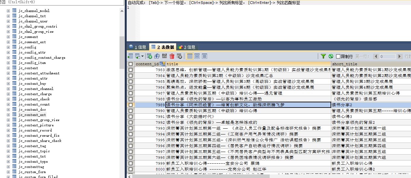The image size is (411, 178).
Task: Click the next page arrow button
Action: (x=400, y=57)
